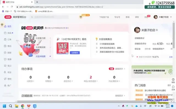The width and height of the screenshot is (176, 109).
Task: Click the dog mascot icon in header
Action: click(x=81, y=17)
